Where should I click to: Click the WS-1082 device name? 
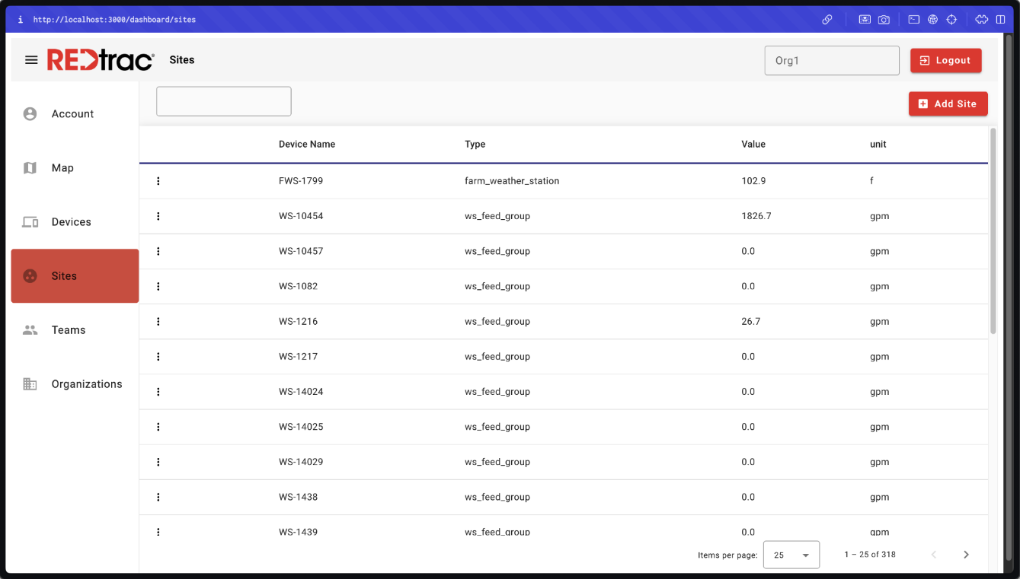click(x=299, y=286)
